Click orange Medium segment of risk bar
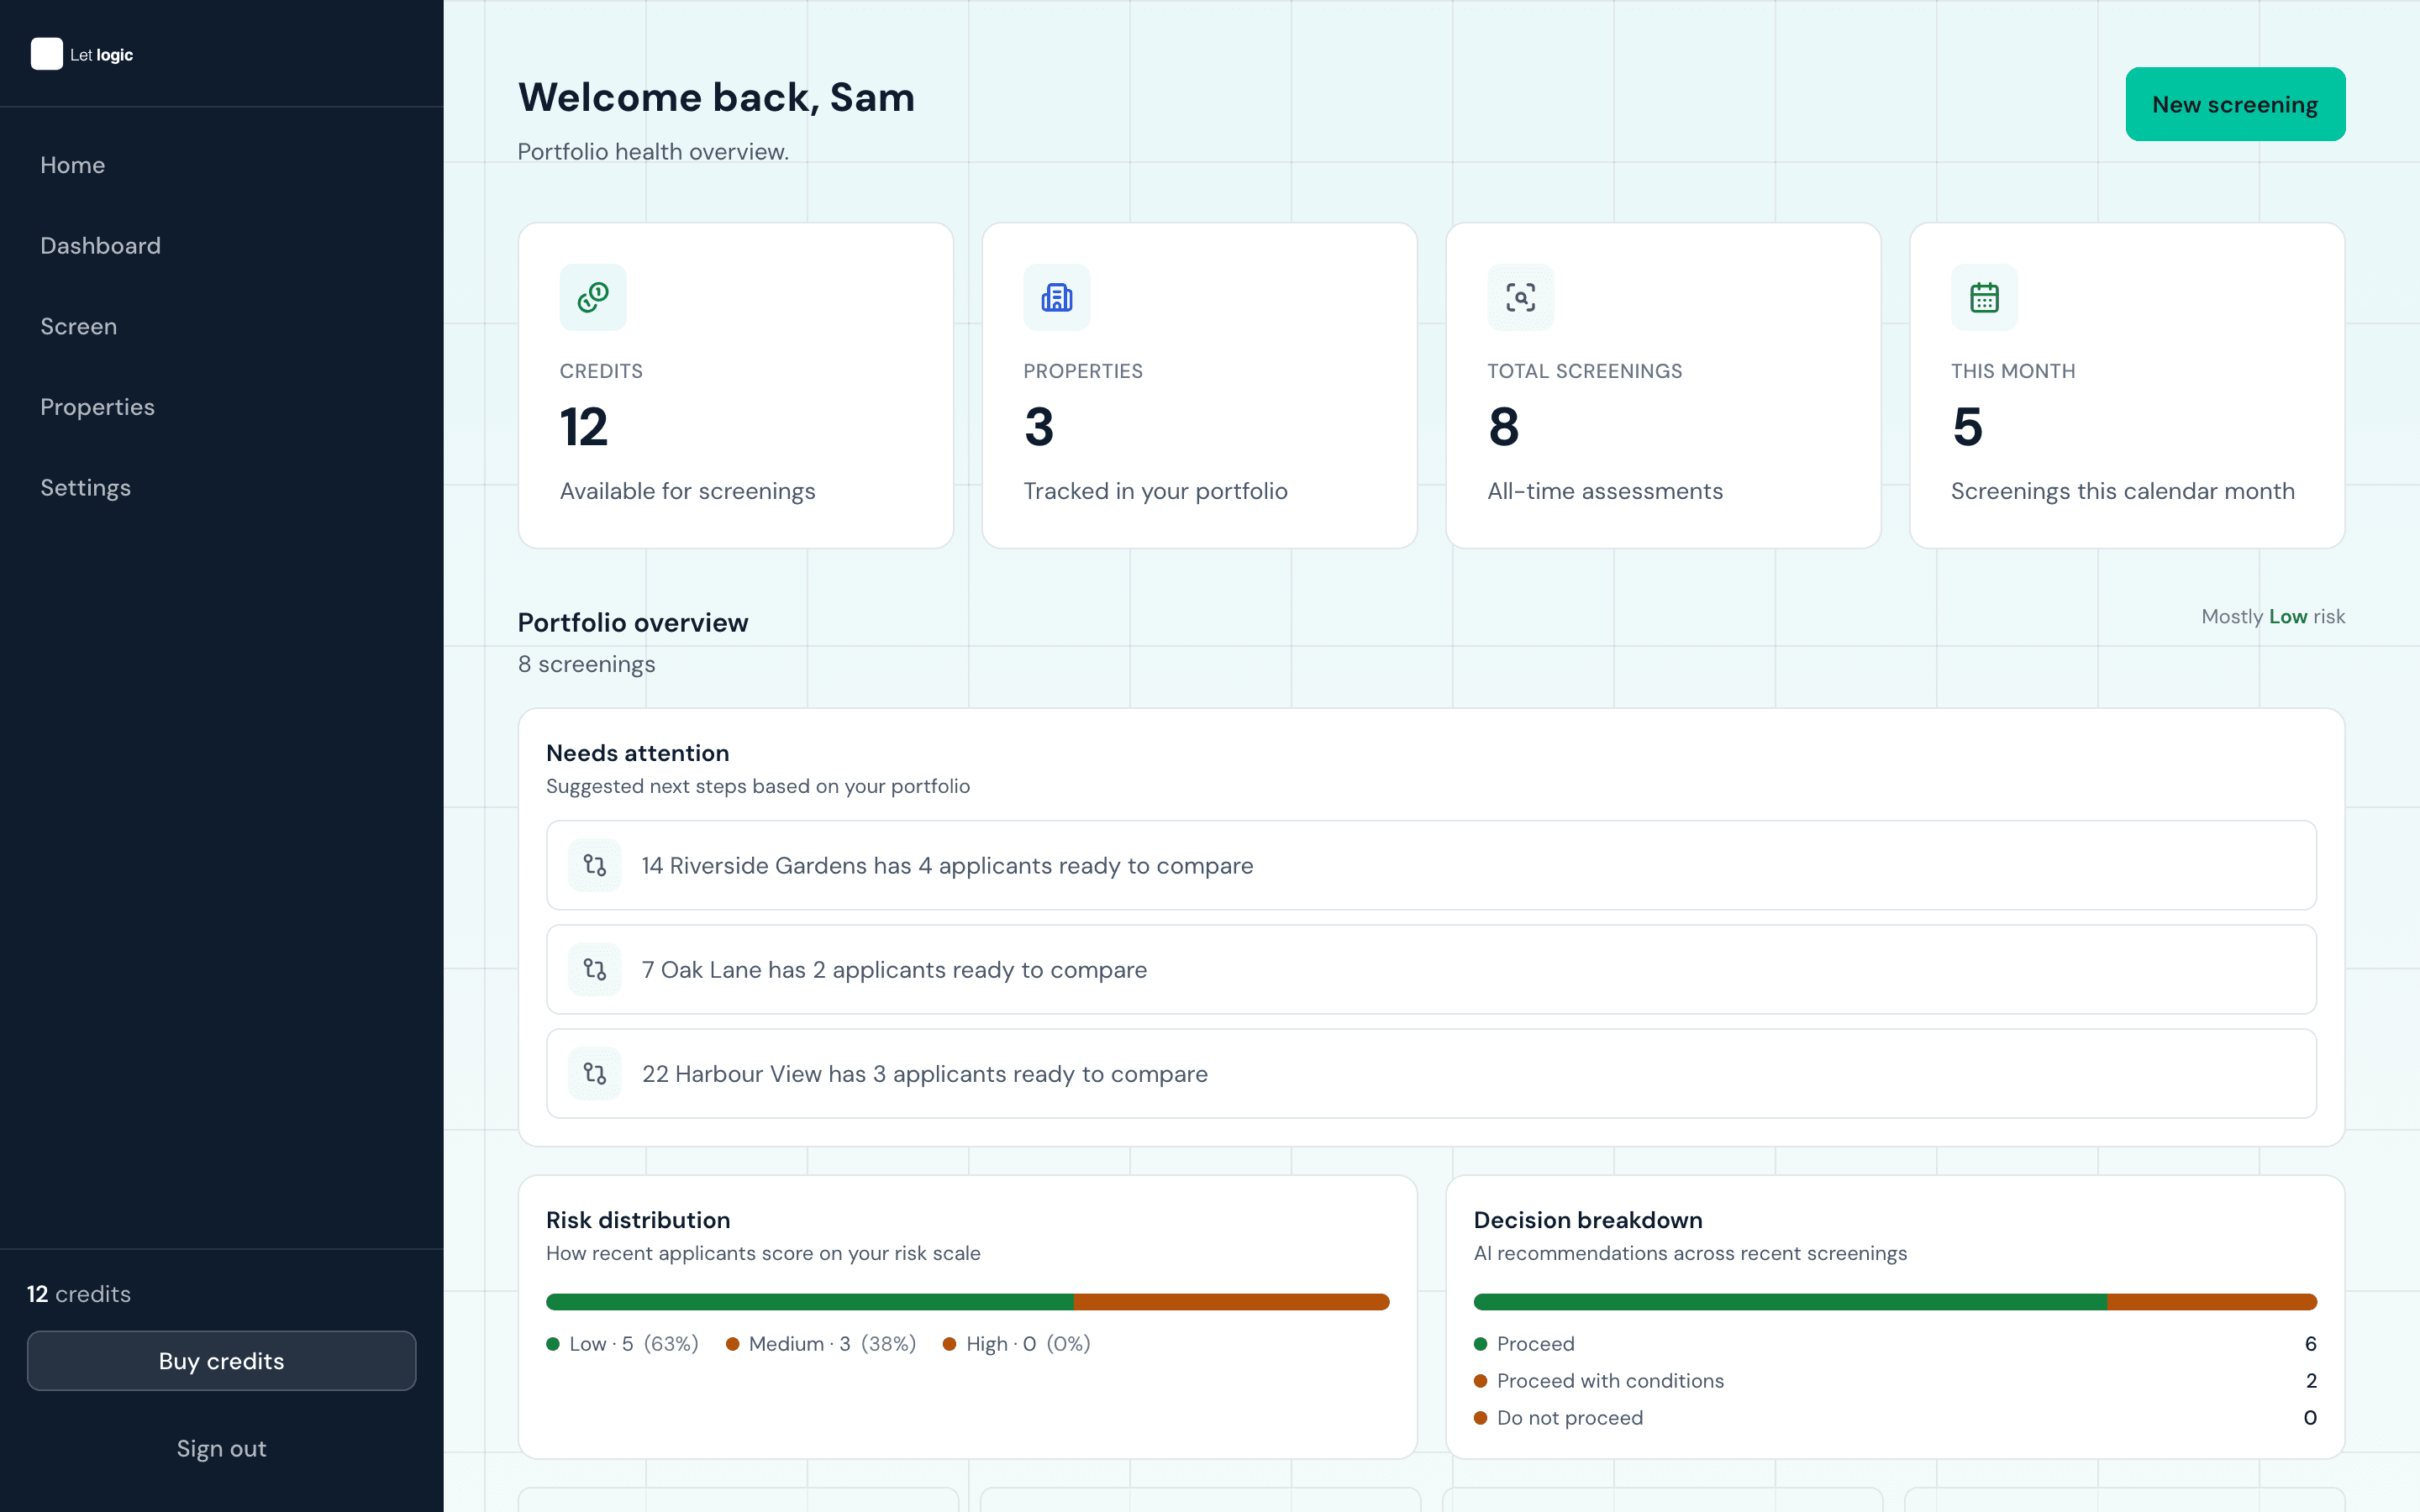This screenshot has width=2420, height=1512. click(1232, 1302)
